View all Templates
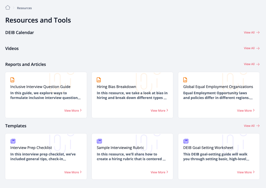266x188 pixels. [251, 126]
